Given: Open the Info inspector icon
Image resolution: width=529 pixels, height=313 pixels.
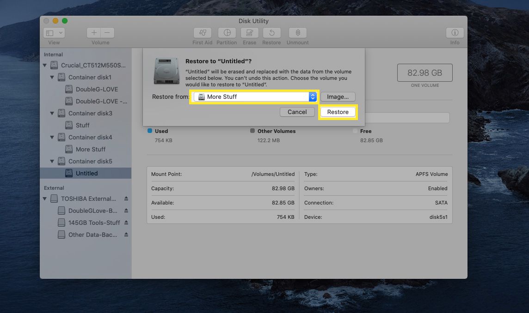Looking at the screenshot, I should [x=455, y=33].
